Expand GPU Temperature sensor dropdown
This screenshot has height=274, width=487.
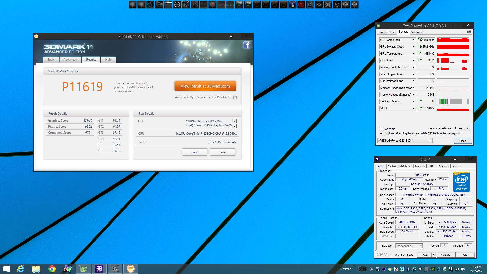pyautogui.click(x=413, y=54)
